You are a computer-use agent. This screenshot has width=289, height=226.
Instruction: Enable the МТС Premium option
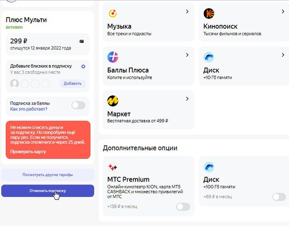tap(183, 207)
